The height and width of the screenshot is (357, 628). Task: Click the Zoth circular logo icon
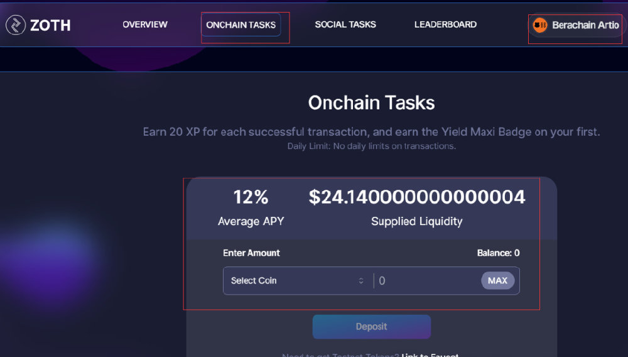pos(16,25)
